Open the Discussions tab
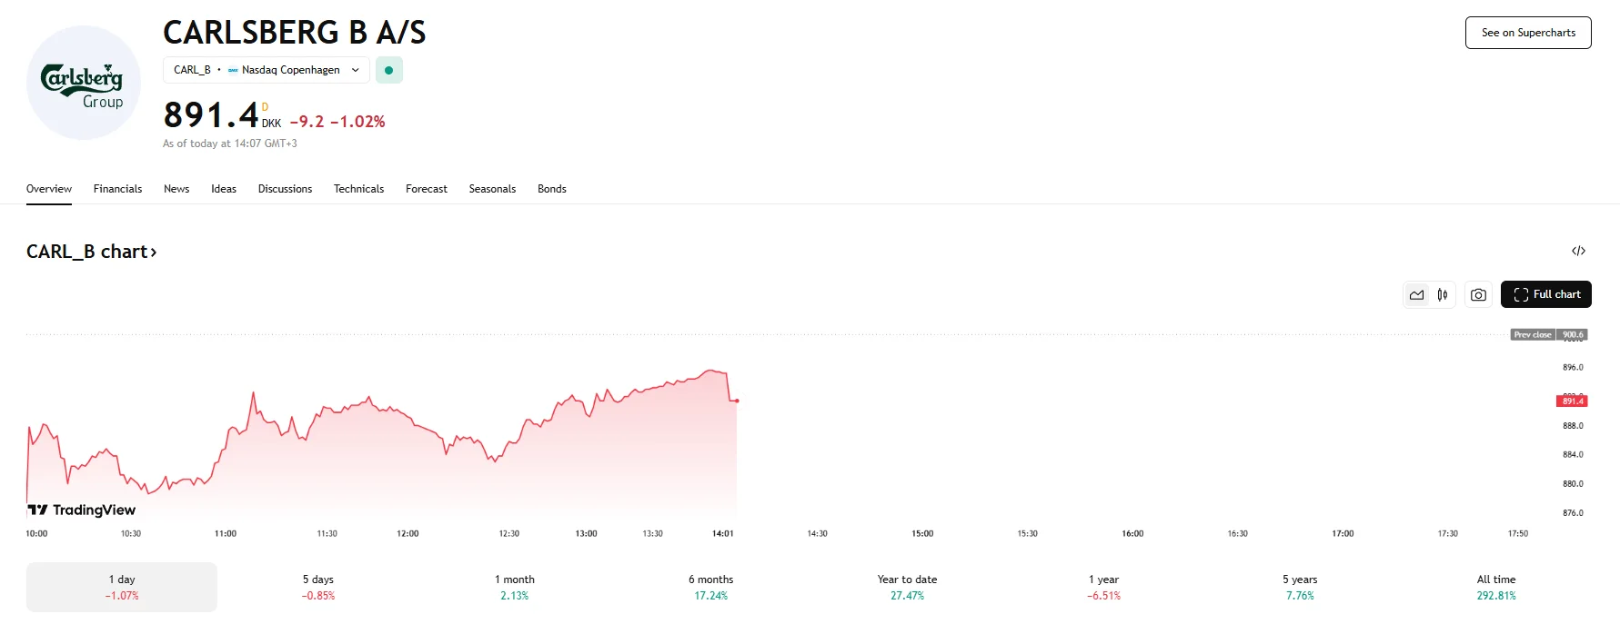This screenshot has width=1620, height=634. pos(285,189)
